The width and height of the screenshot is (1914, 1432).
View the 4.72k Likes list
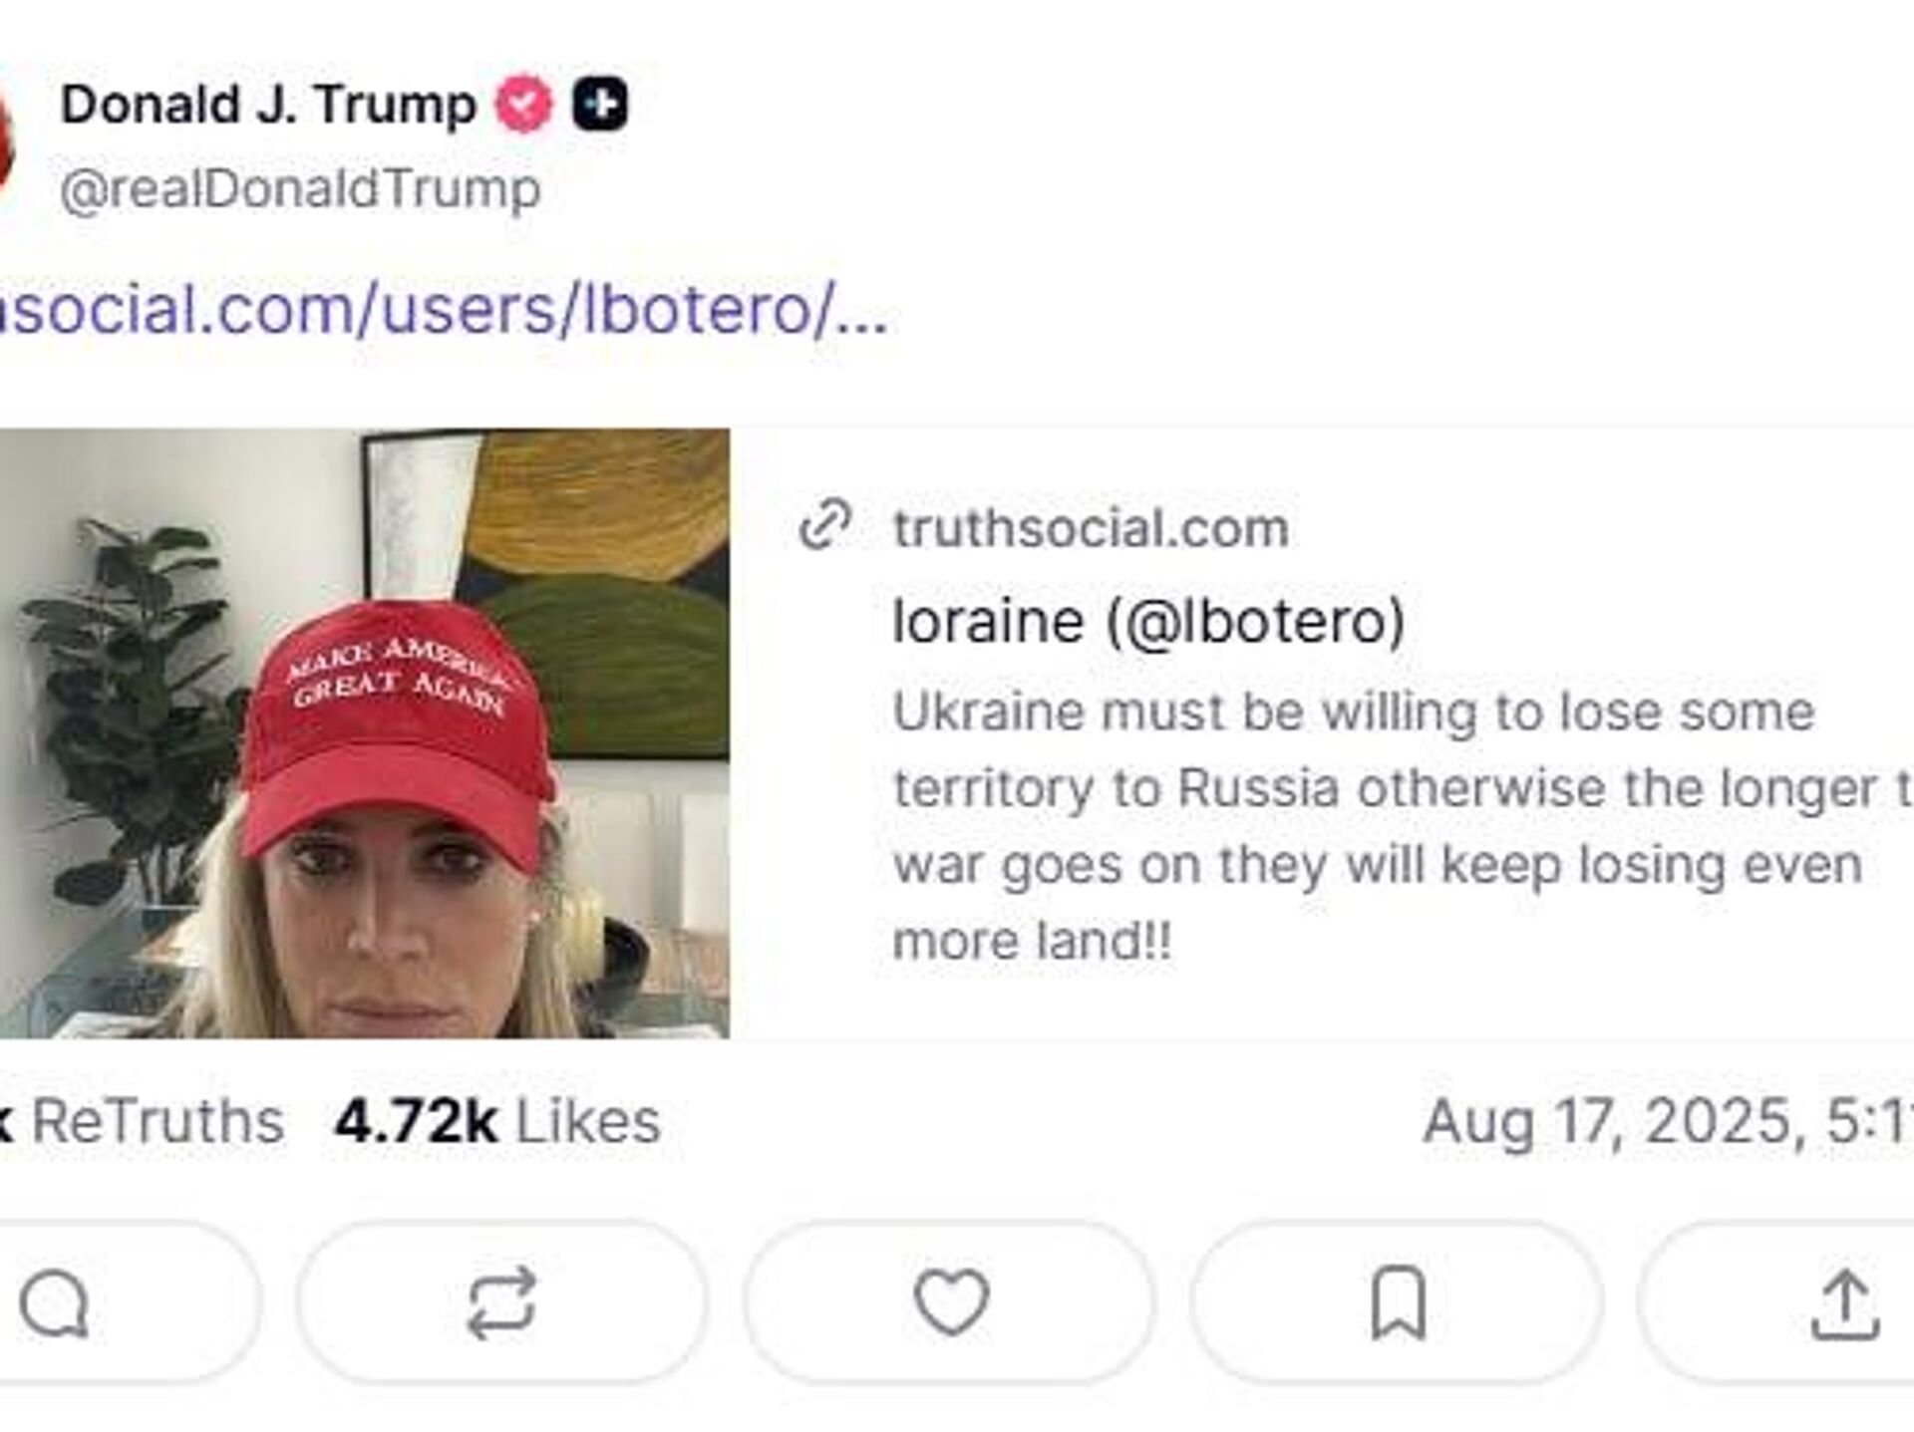pyautogui.click(x=497, y=1121)
